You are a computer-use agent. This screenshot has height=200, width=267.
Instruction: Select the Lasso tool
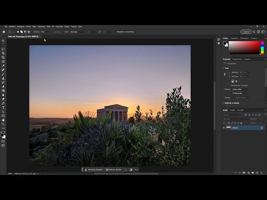pos(3,49)
